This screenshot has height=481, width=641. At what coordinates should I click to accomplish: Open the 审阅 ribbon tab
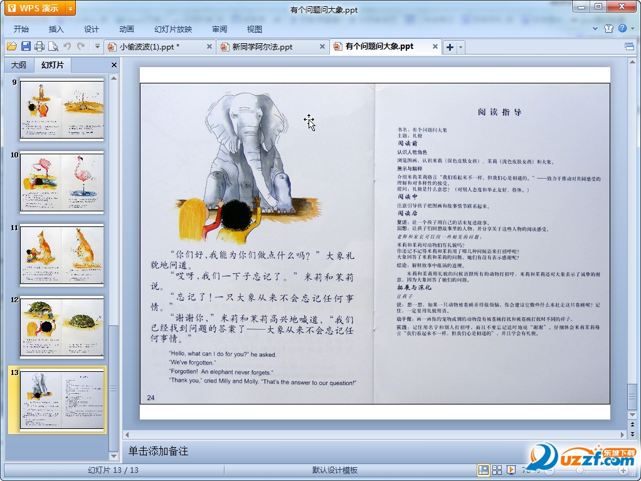pyautogui.click(x=220, y=29)
